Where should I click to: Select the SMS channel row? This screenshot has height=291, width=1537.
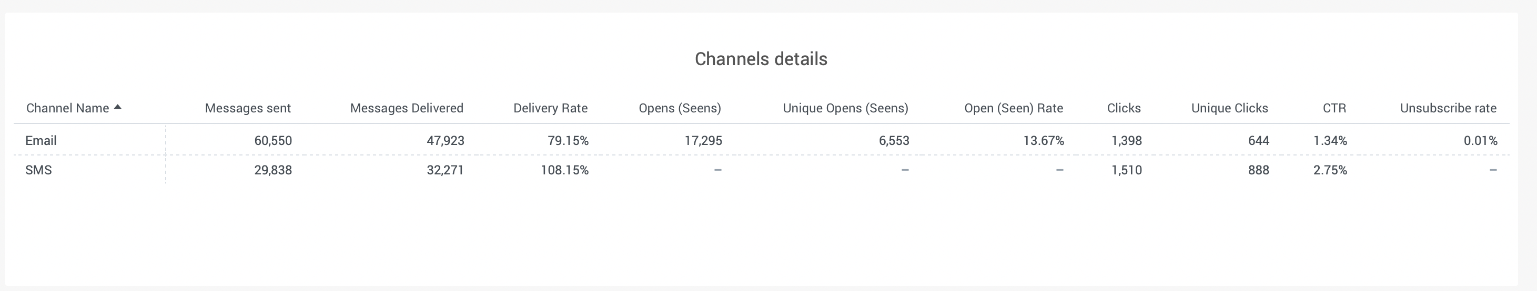[39, 171]
